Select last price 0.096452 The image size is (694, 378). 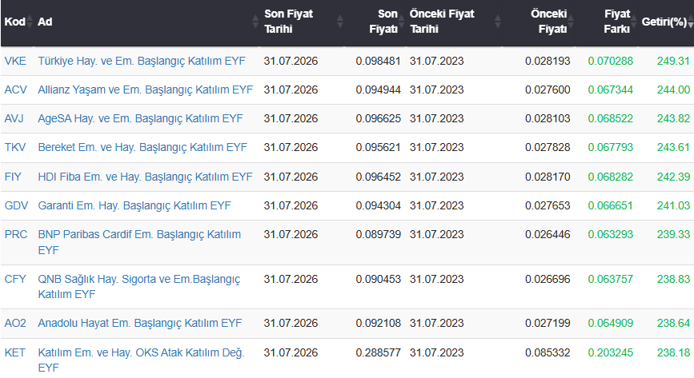[x=378, y=177]
